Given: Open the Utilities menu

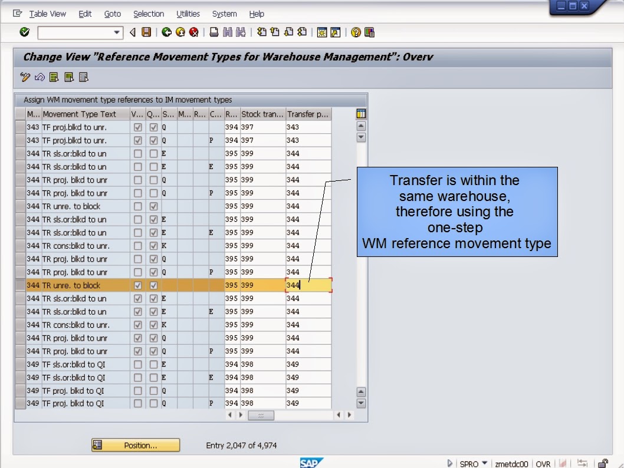Looking at the screenshot, I should [188, 14].
